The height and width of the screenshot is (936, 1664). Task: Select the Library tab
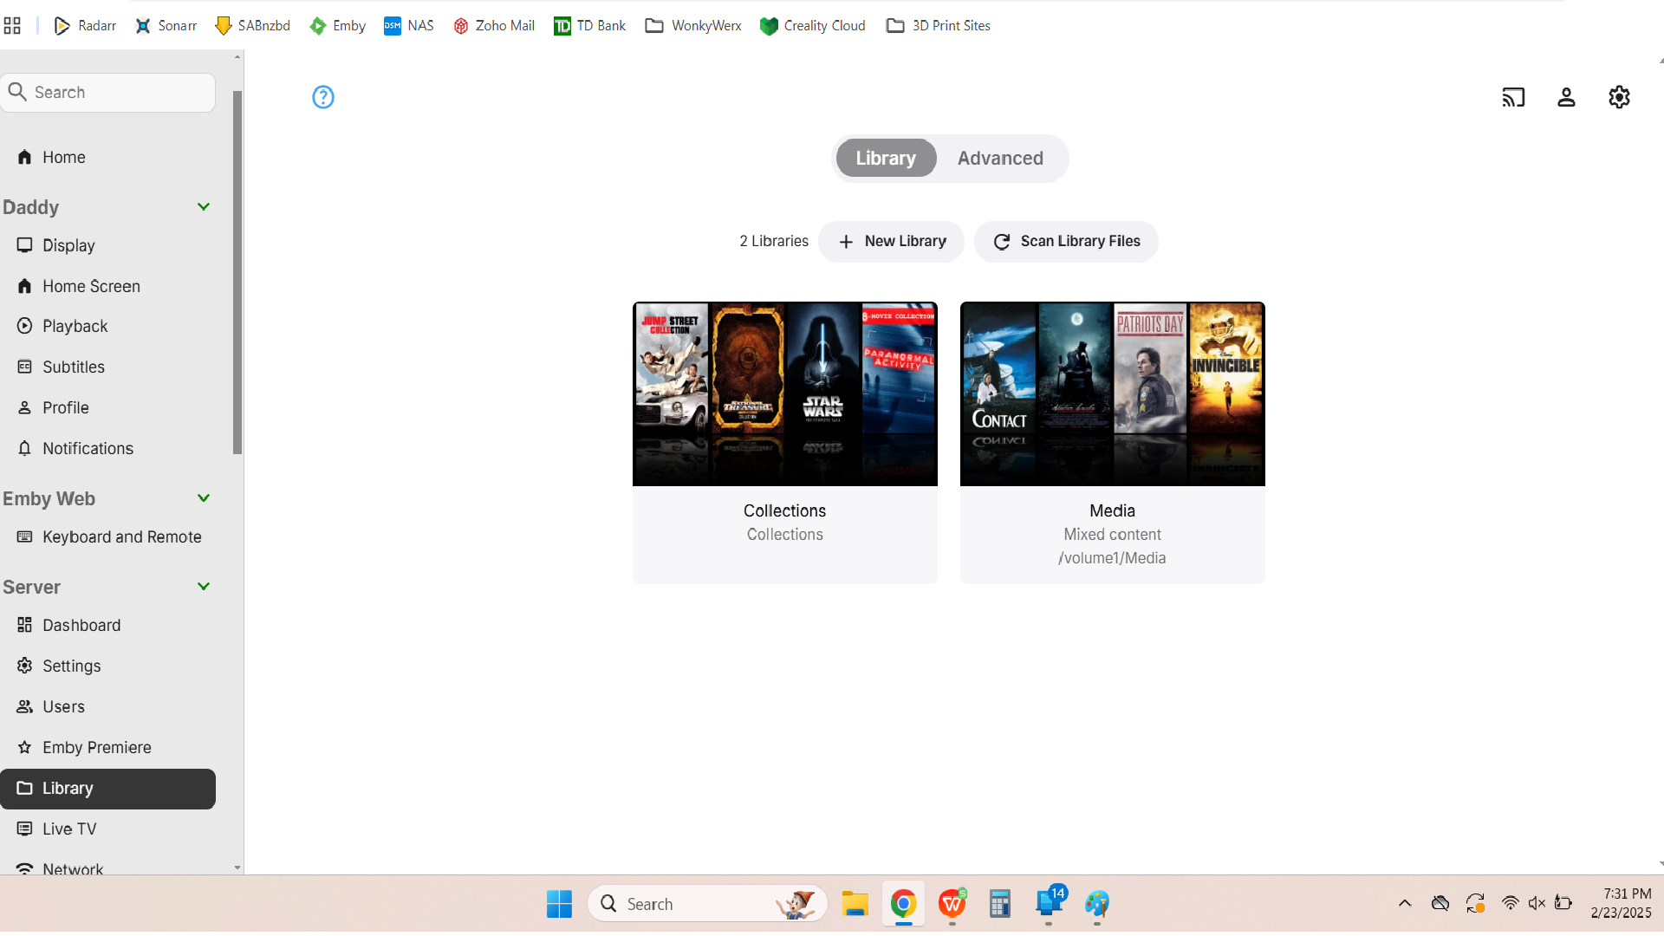coord(885,158)
